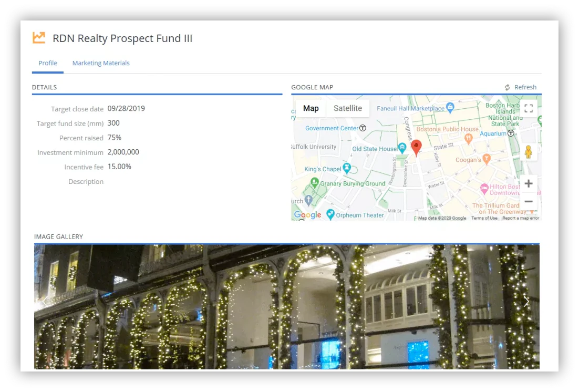Click the 75% percent raised value
The width and height of the screenshot is (579, 392).
pyautogui.click(x=115, y=138)
